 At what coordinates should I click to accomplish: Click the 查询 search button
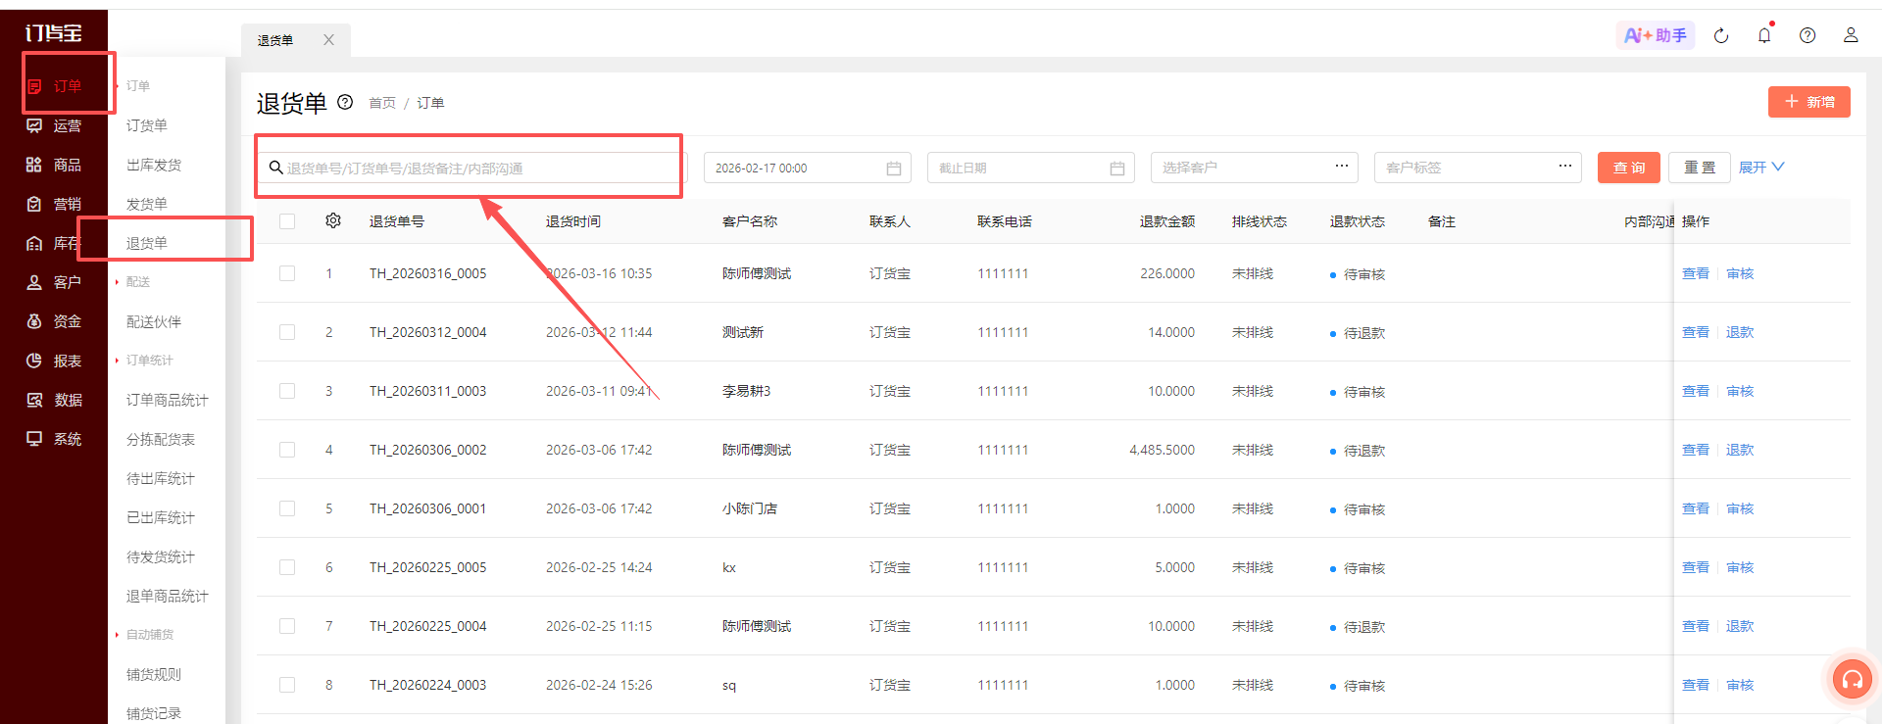click(1629, 168)
